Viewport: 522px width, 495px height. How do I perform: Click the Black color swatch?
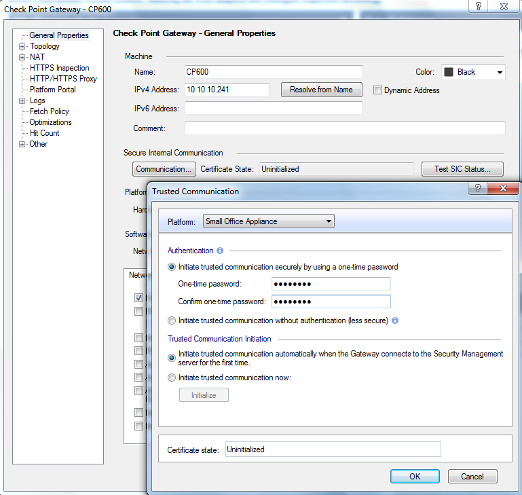pyautogui.click(x=449, y=72)
